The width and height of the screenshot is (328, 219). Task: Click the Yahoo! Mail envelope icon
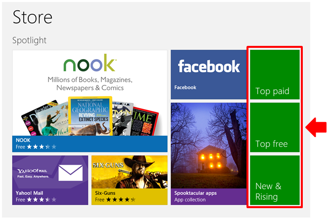click(x=71, y=173)
